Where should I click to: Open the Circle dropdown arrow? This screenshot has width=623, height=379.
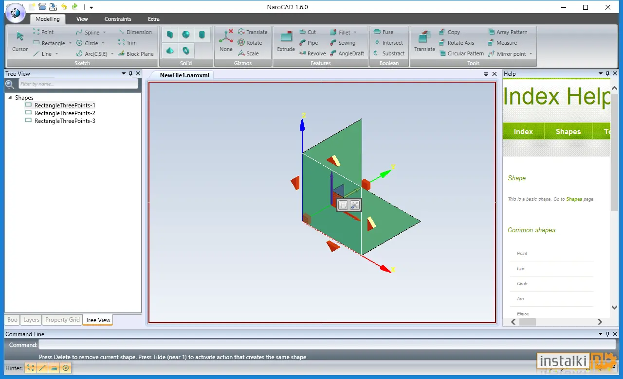point(103,43)
